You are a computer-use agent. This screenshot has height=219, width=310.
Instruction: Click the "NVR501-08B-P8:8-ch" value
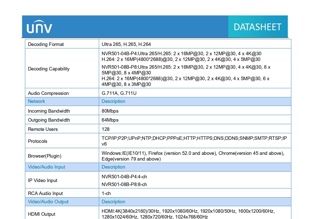124,185
